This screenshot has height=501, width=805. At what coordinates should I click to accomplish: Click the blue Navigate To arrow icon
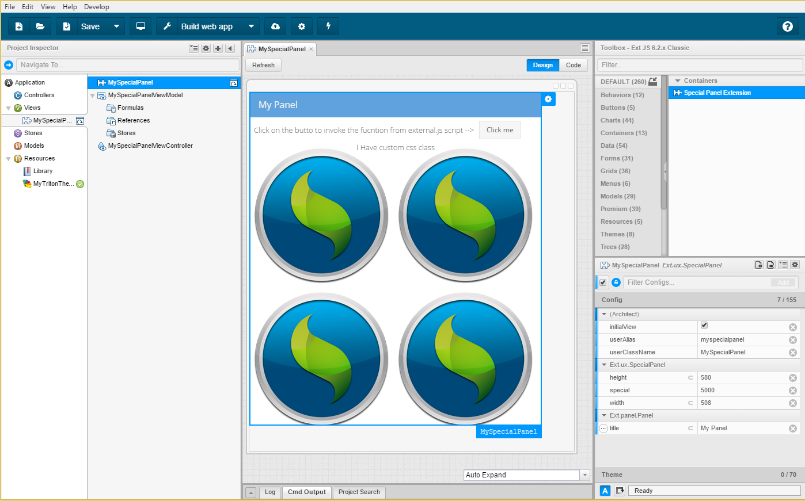[x=9, y=65]
